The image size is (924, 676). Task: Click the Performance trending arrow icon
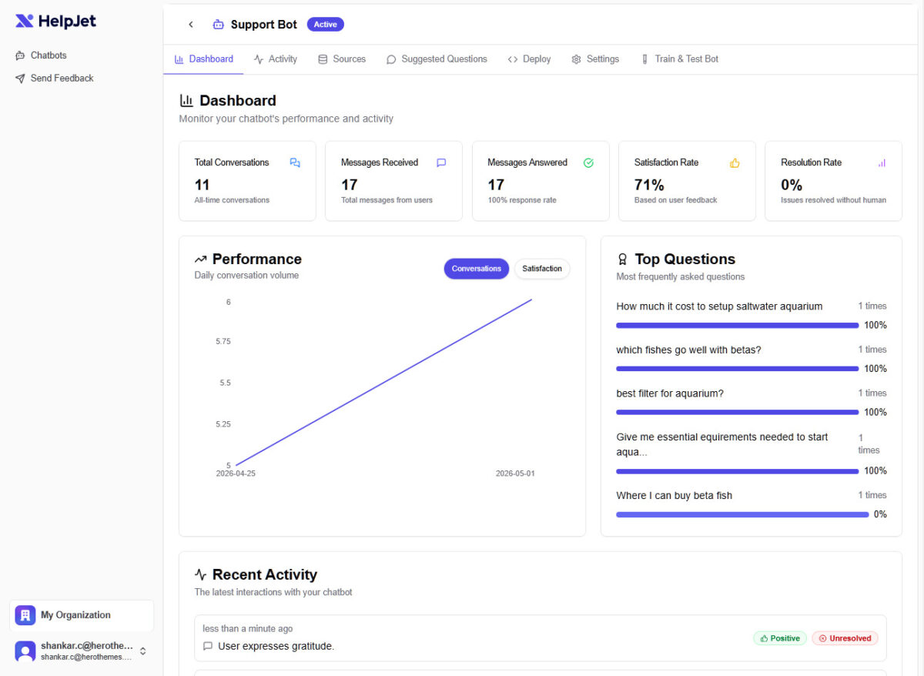(201, 259)
